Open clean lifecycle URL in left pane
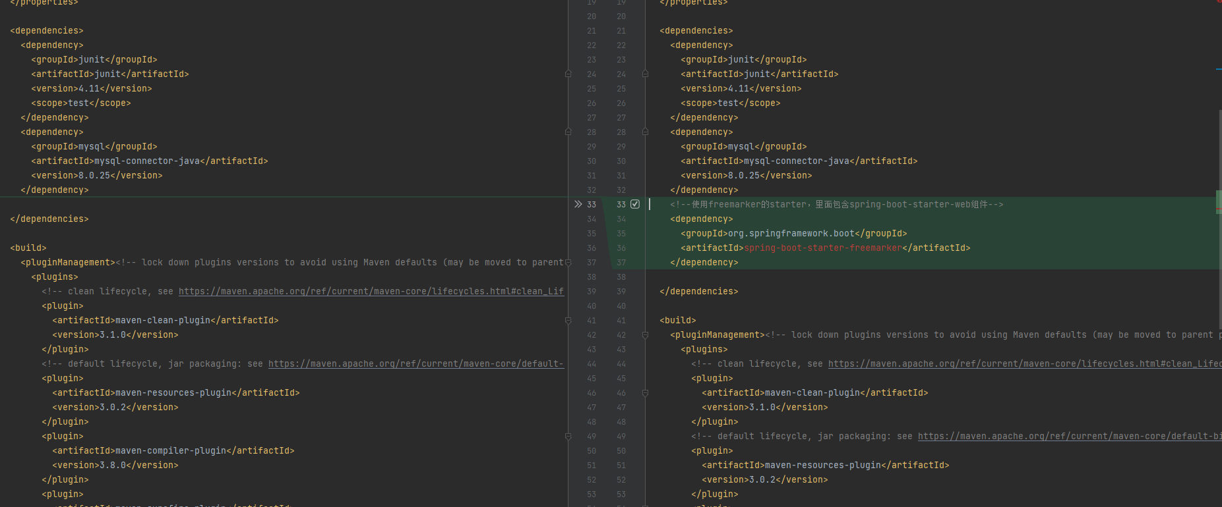Screen dimensions: 1222x507 click(x=371, y=291)
